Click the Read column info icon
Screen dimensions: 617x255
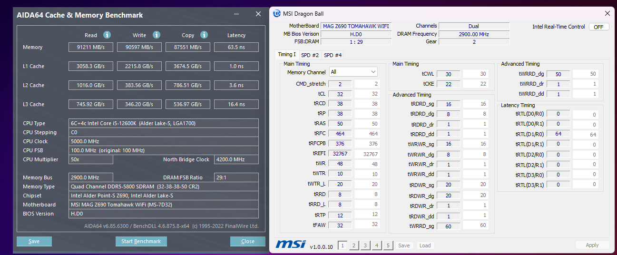click(x=107, y=35)
